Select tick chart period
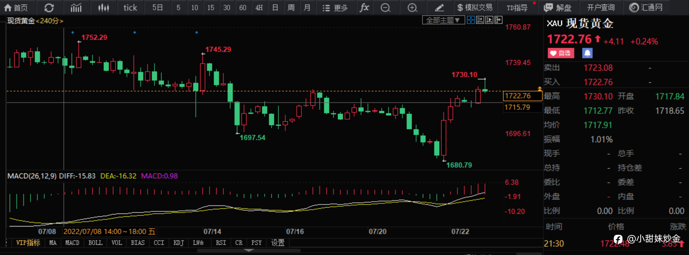 [130, 8]
